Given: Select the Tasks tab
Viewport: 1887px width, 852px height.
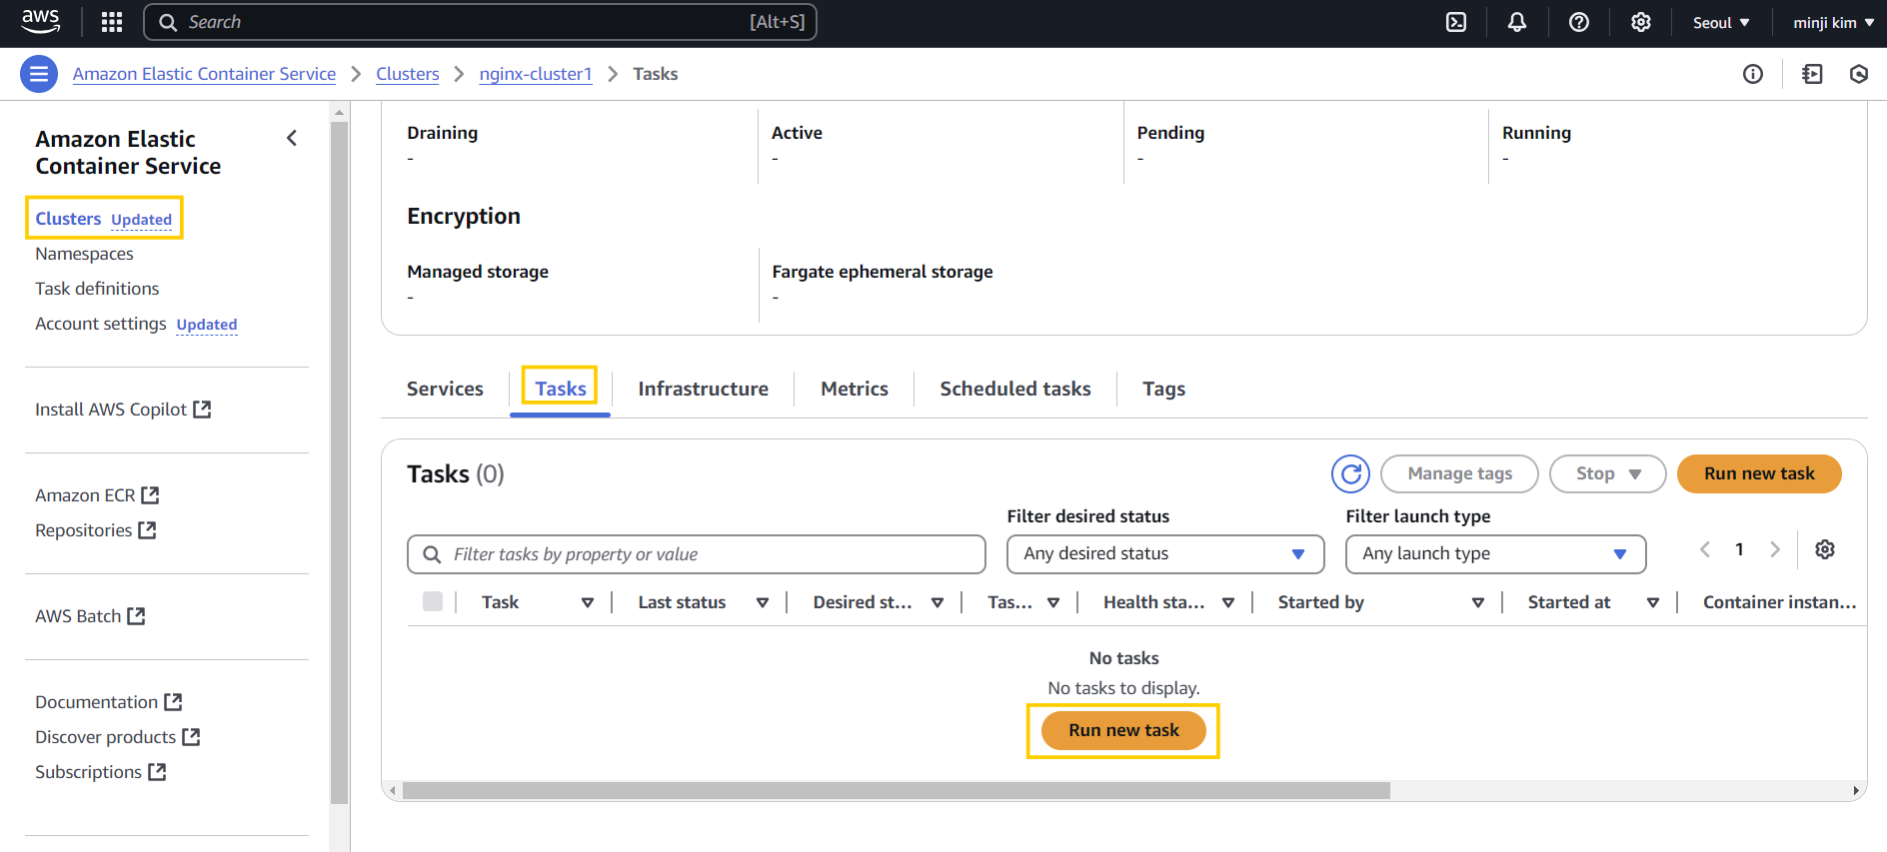Looking at the screenshot, I should pyautogui.click(x=560, y=389).
